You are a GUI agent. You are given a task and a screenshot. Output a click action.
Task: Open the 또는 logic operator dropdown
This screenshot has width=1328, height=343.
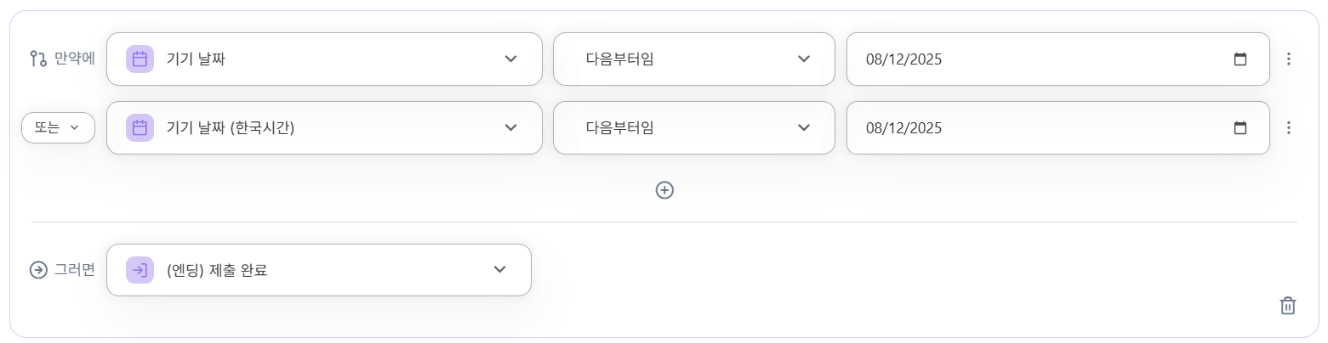pyautogui.click(x=57, y=127)
